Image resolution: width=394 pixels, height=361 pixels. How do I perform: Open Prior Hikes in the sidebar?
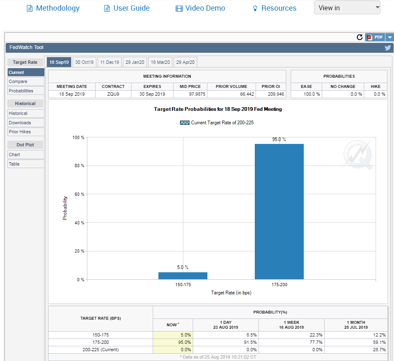(x=26, y=132)
